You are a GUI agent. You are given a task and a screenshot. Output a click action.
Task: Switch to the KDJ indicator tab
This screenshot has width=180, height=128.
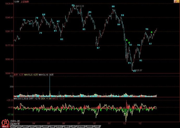13,126
